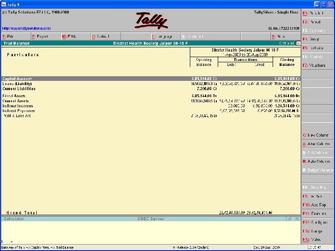
Task: Click the D: Del Column button
Action: coord(317,152)
